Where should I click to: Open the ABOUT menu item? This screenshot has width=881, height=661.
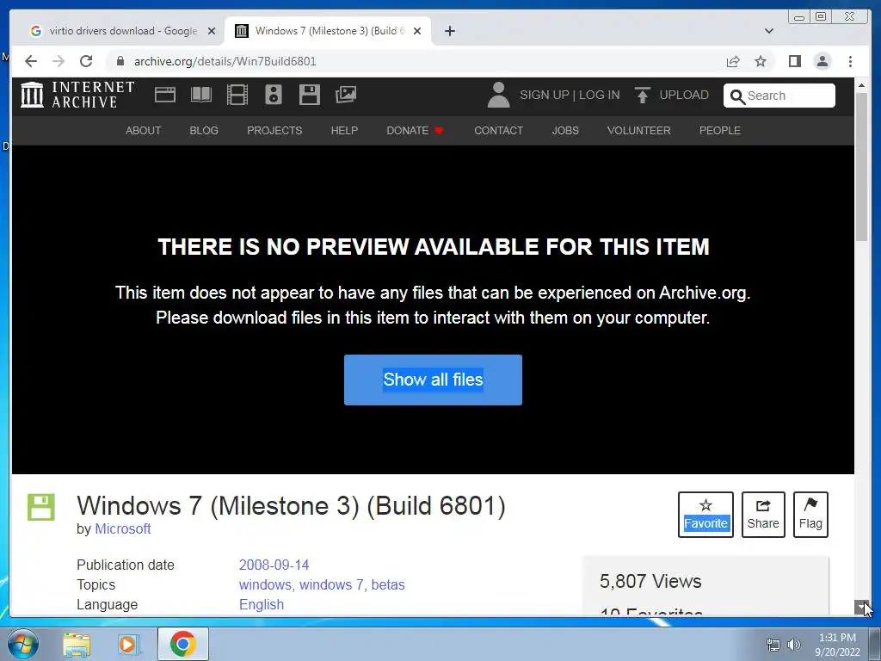point(143,131)
